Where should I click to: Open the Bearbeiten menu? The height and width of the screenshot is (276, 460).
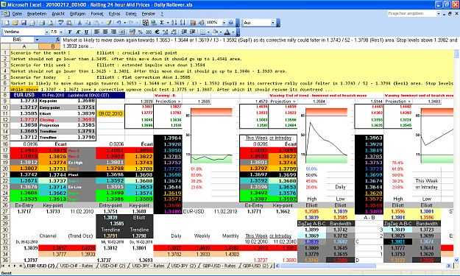click(37, 13)
